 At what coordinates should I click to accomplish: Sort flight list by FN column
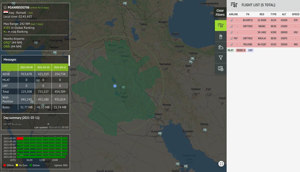[x=248, y=14]
